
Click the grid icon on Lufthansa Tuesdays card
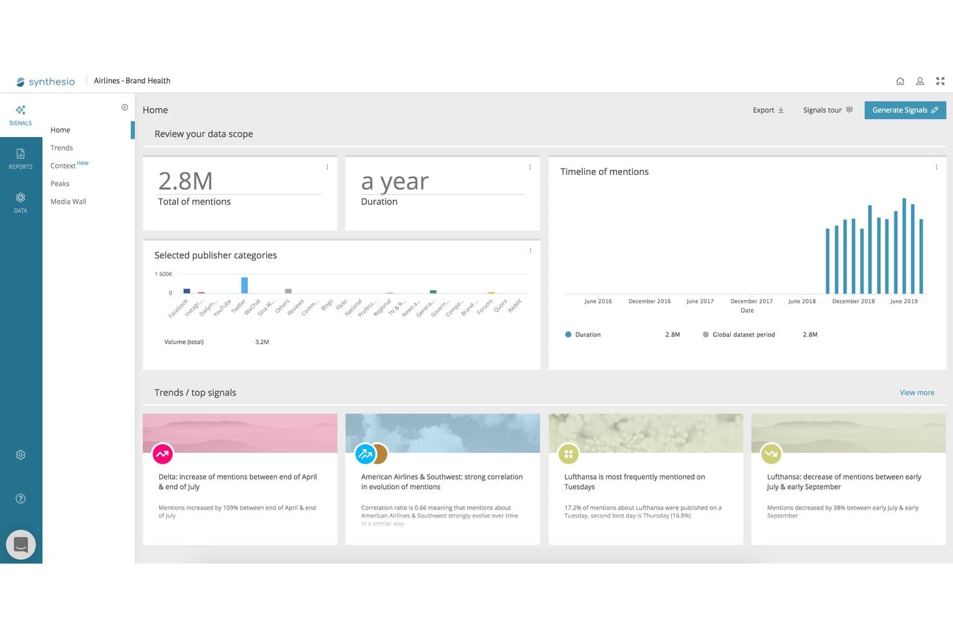click(x=568, y=454)
